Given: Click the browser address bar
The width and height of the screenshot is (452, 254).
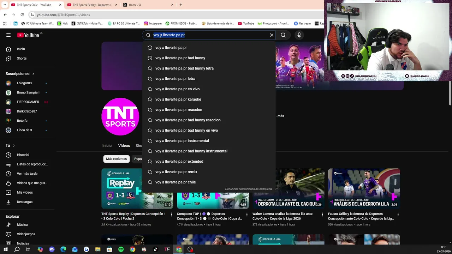Looking at the screenshot, I should [177, 15].
